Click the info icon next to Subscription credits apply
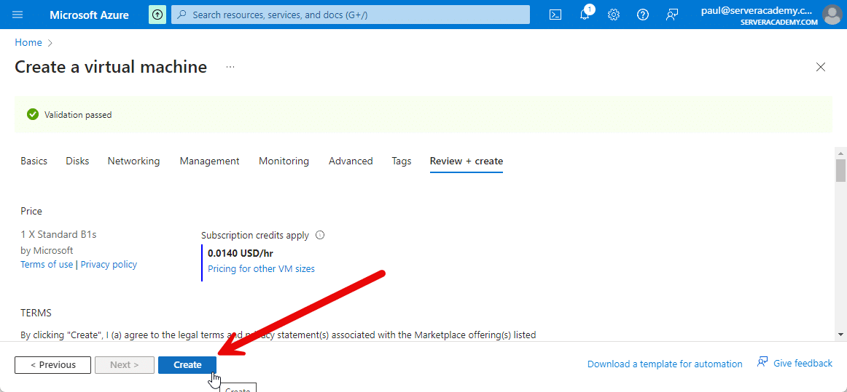The width and height of the screenshot is (847, 392). [x=320, y=236]
